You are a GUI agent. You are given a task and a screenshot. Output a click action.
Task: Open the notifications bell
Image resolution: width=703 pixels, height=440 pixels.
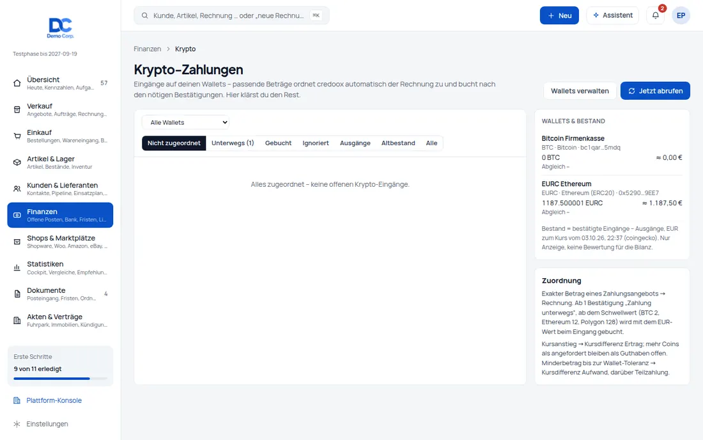[x=655, y=15]
